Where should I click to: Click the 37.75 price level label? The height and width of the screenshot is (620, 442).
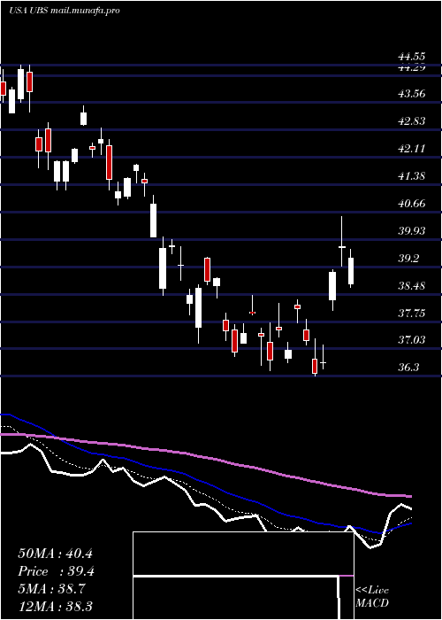412,314
